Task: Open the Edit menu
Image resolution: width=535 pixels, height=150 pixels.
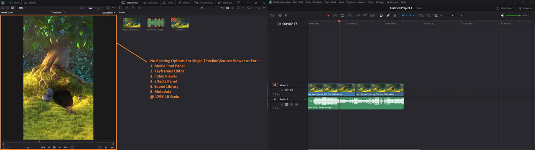Action: point(301,2)
